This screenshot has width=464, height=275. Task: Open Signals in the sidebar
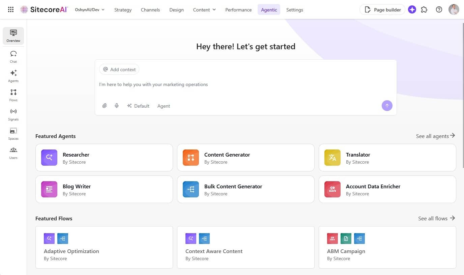click(13, 114)
